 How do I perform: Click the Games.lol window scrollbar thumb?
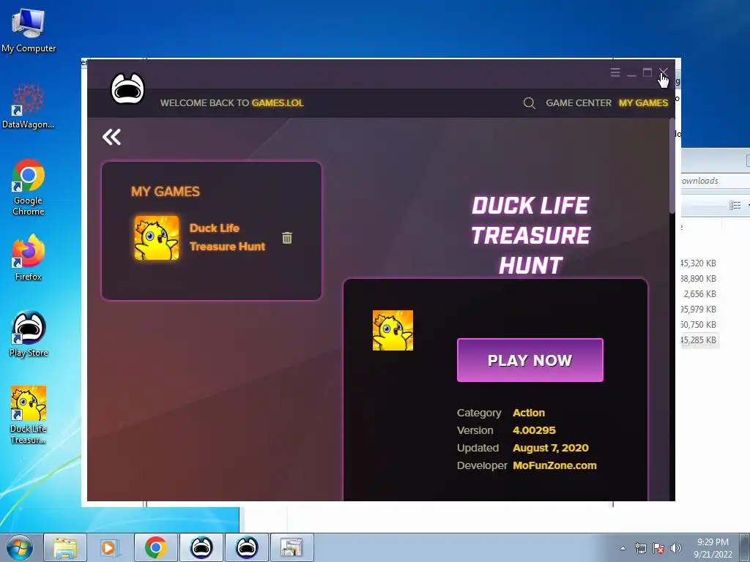pyautogui.click(x=672, y=166)
